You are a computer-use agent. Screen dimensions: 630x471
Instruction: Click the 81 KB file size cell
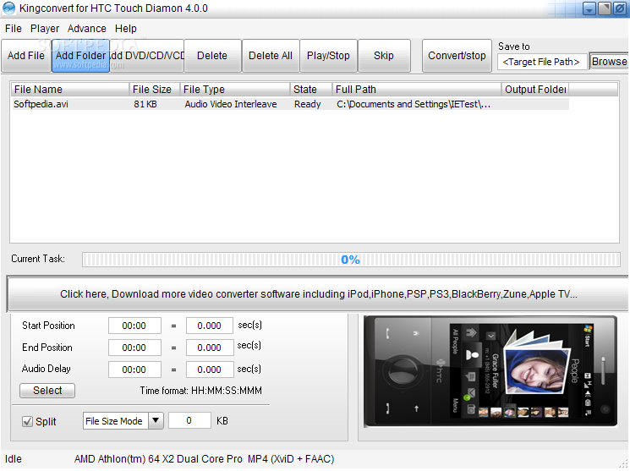coord(145,104)
